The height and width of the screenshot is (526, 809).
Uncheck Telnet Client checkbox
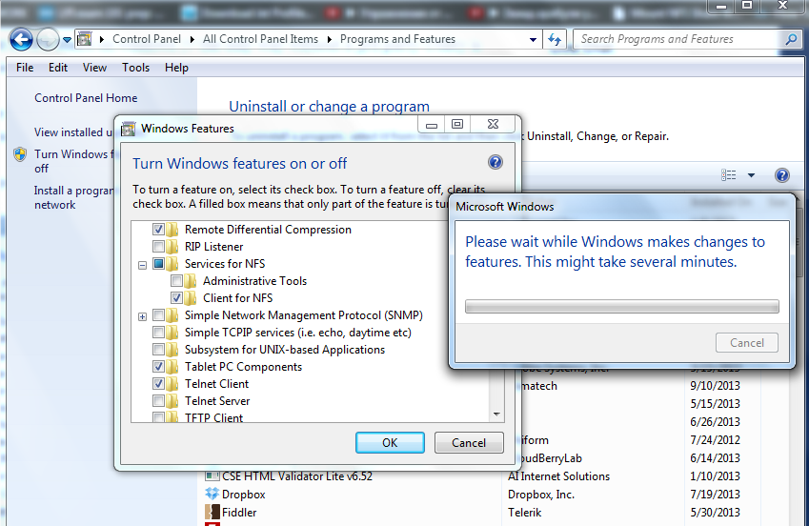pos(158,383)
